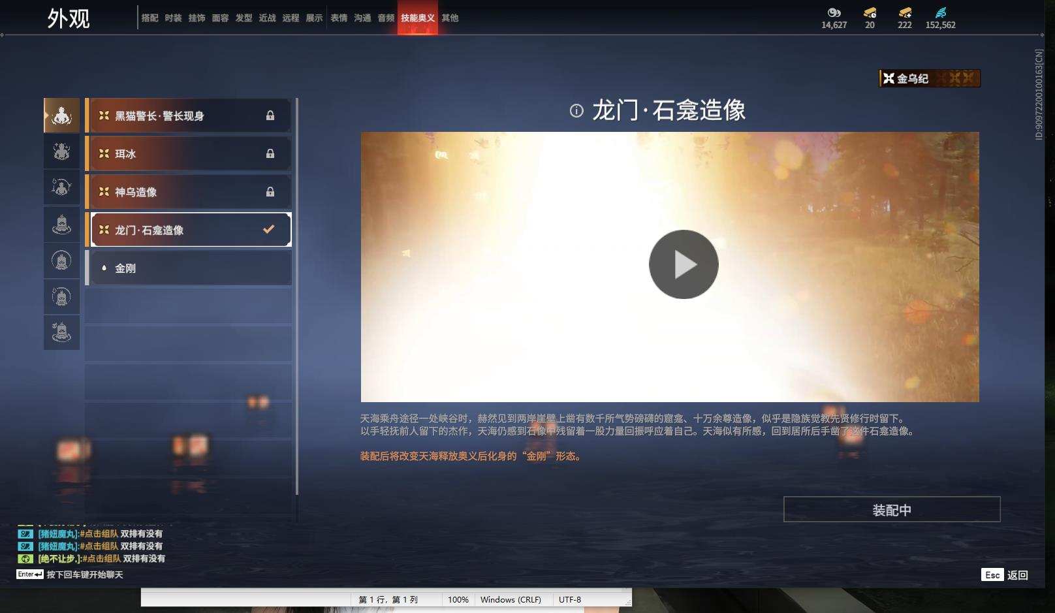Select the 技能奥义 tab
The image size is (1055, 613).
click(418, 18)
